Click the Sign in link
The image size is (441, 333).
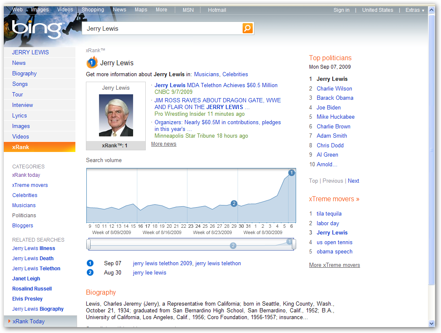click(342, 10)
